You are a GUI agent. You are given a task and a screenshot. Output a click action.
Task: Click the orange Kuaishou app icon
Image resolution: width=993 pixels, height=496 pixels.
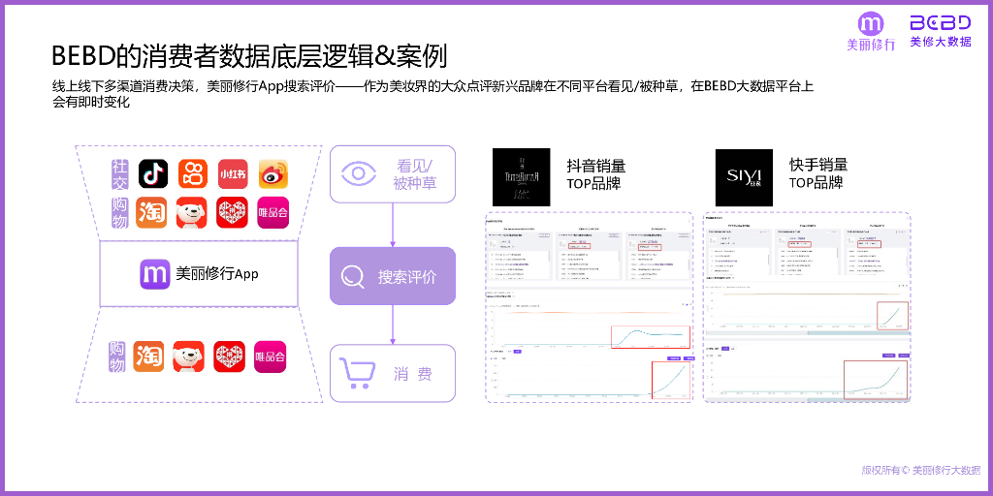point(193,173)
